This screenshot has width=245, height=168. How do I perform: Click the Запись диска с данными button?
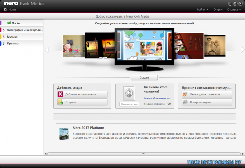207,94
